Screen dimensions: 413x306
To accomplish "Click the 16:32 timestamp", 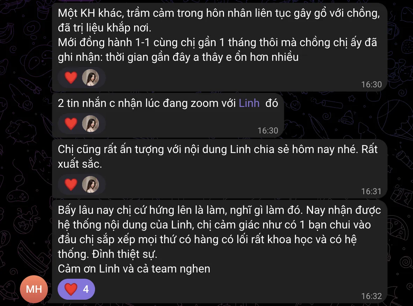I will (371, 296).
